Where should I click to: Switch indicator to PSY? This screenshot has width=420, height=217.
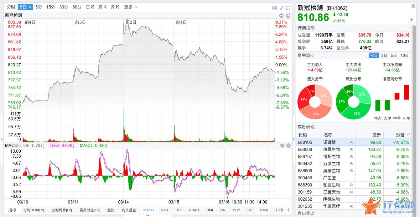point(236,210)
